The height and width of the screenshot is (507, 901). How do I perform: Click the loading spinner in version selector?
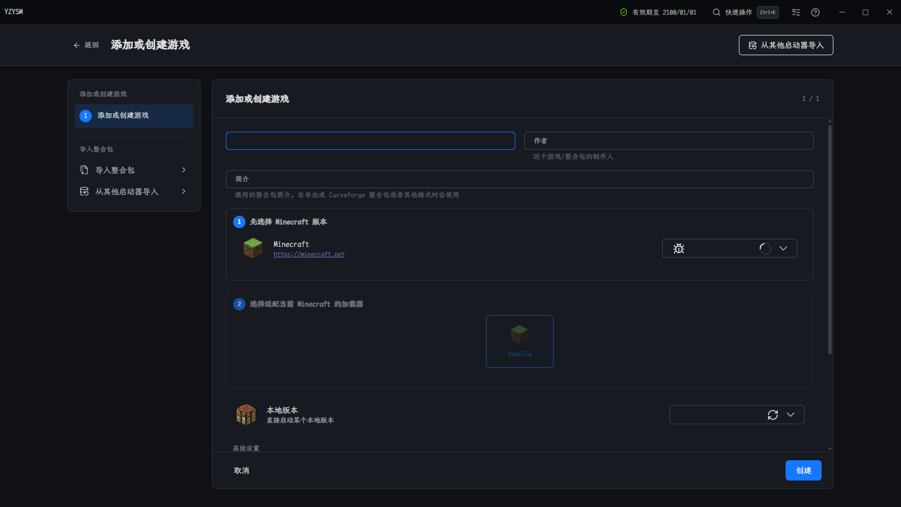765,248
